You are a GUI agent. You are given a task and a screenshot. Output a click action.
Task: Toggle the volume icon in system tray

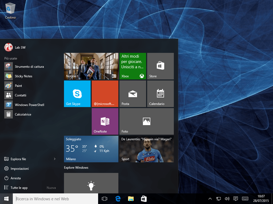click(227, 199)
